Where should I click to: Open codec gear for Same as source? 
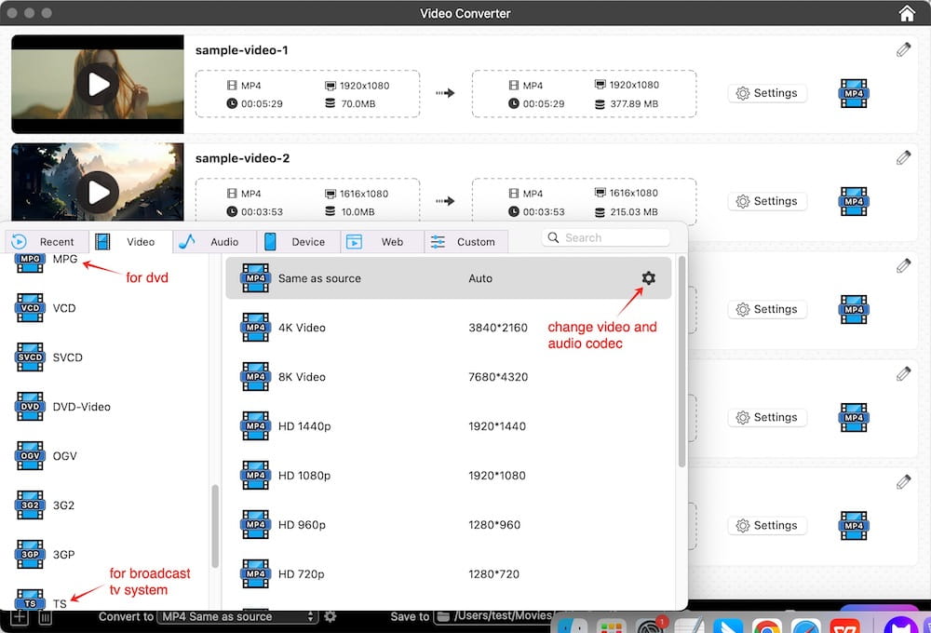[x=649, y=278]
